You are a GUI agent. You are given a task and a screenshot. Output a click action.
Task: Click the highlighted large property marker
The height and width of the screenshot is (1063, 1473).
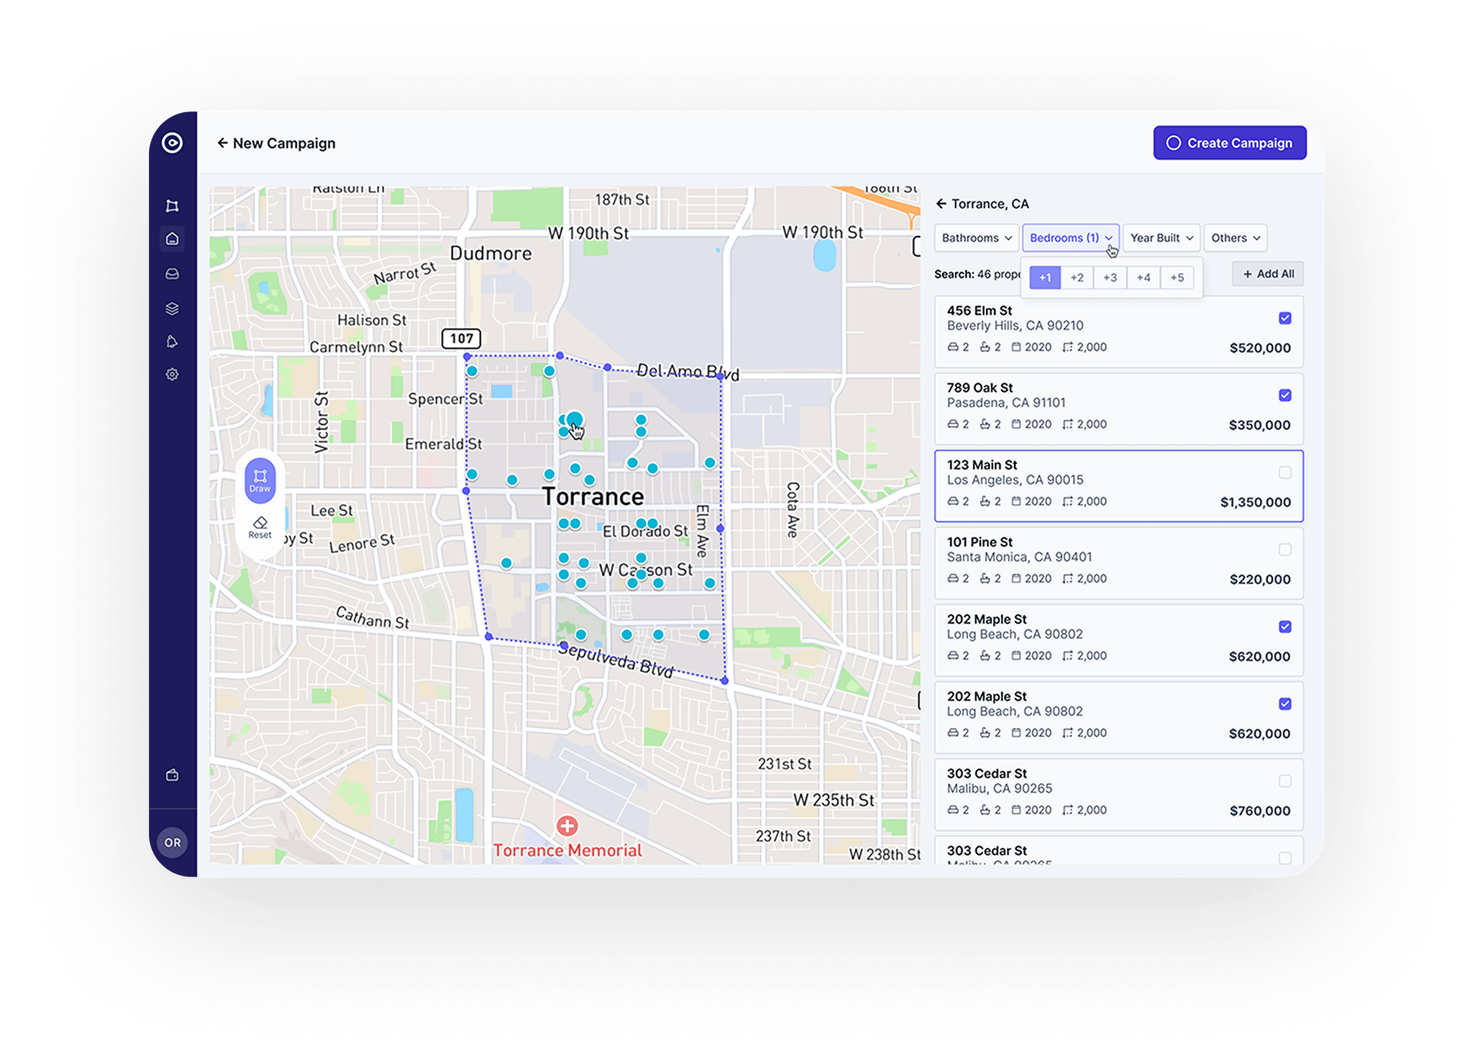point(574,420)
